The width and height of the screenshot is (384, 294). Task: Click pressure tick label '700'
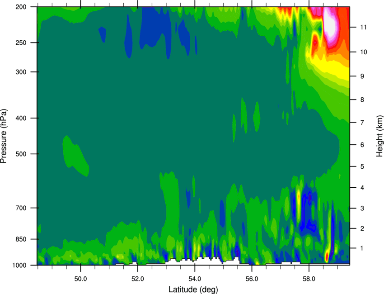coord(21,208)
